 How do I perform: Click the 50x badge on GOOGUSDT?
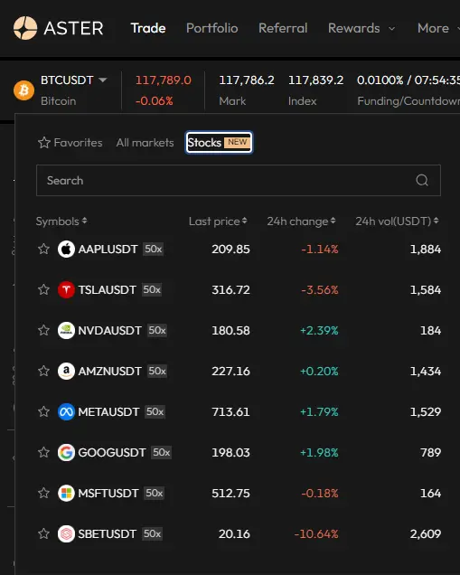pos(161,453)
